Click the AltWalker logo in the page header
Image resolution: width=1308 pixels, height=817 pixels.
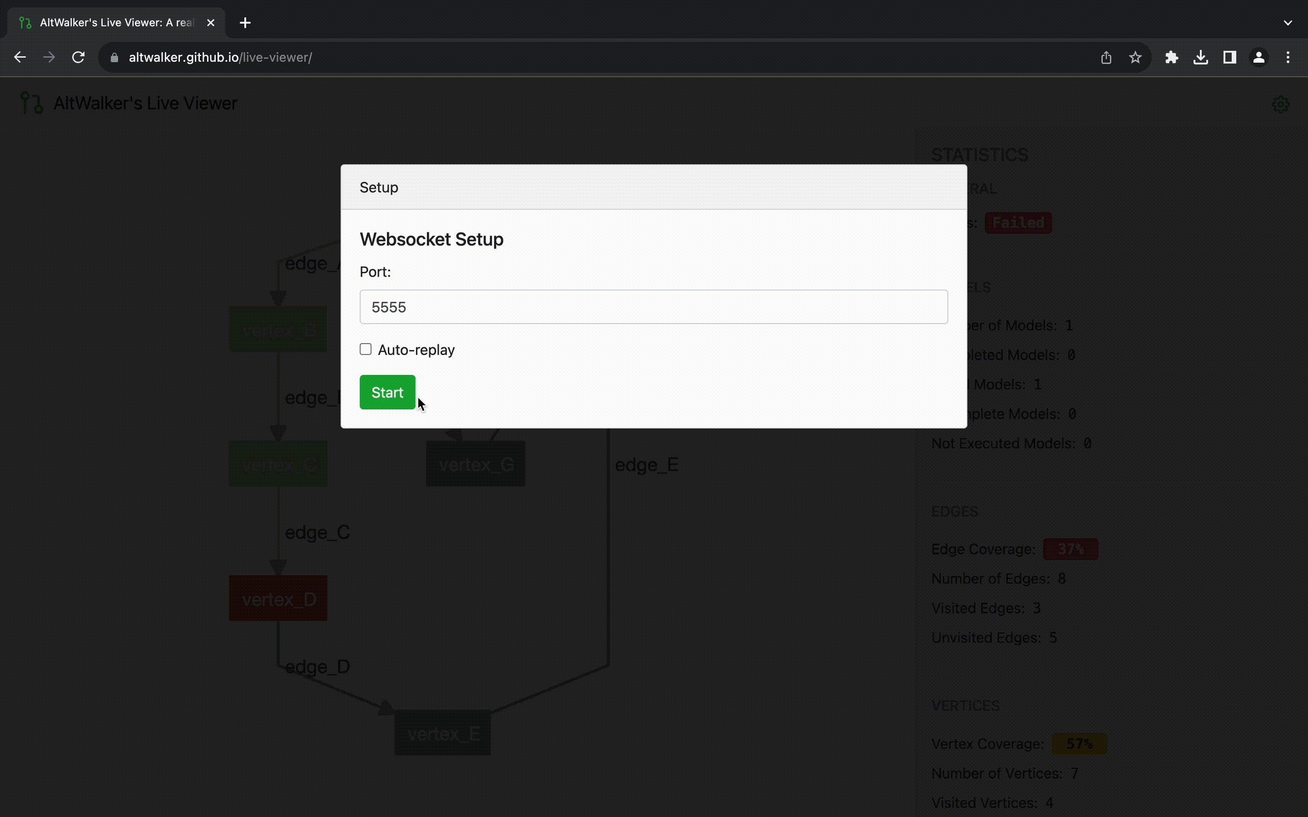31,103
